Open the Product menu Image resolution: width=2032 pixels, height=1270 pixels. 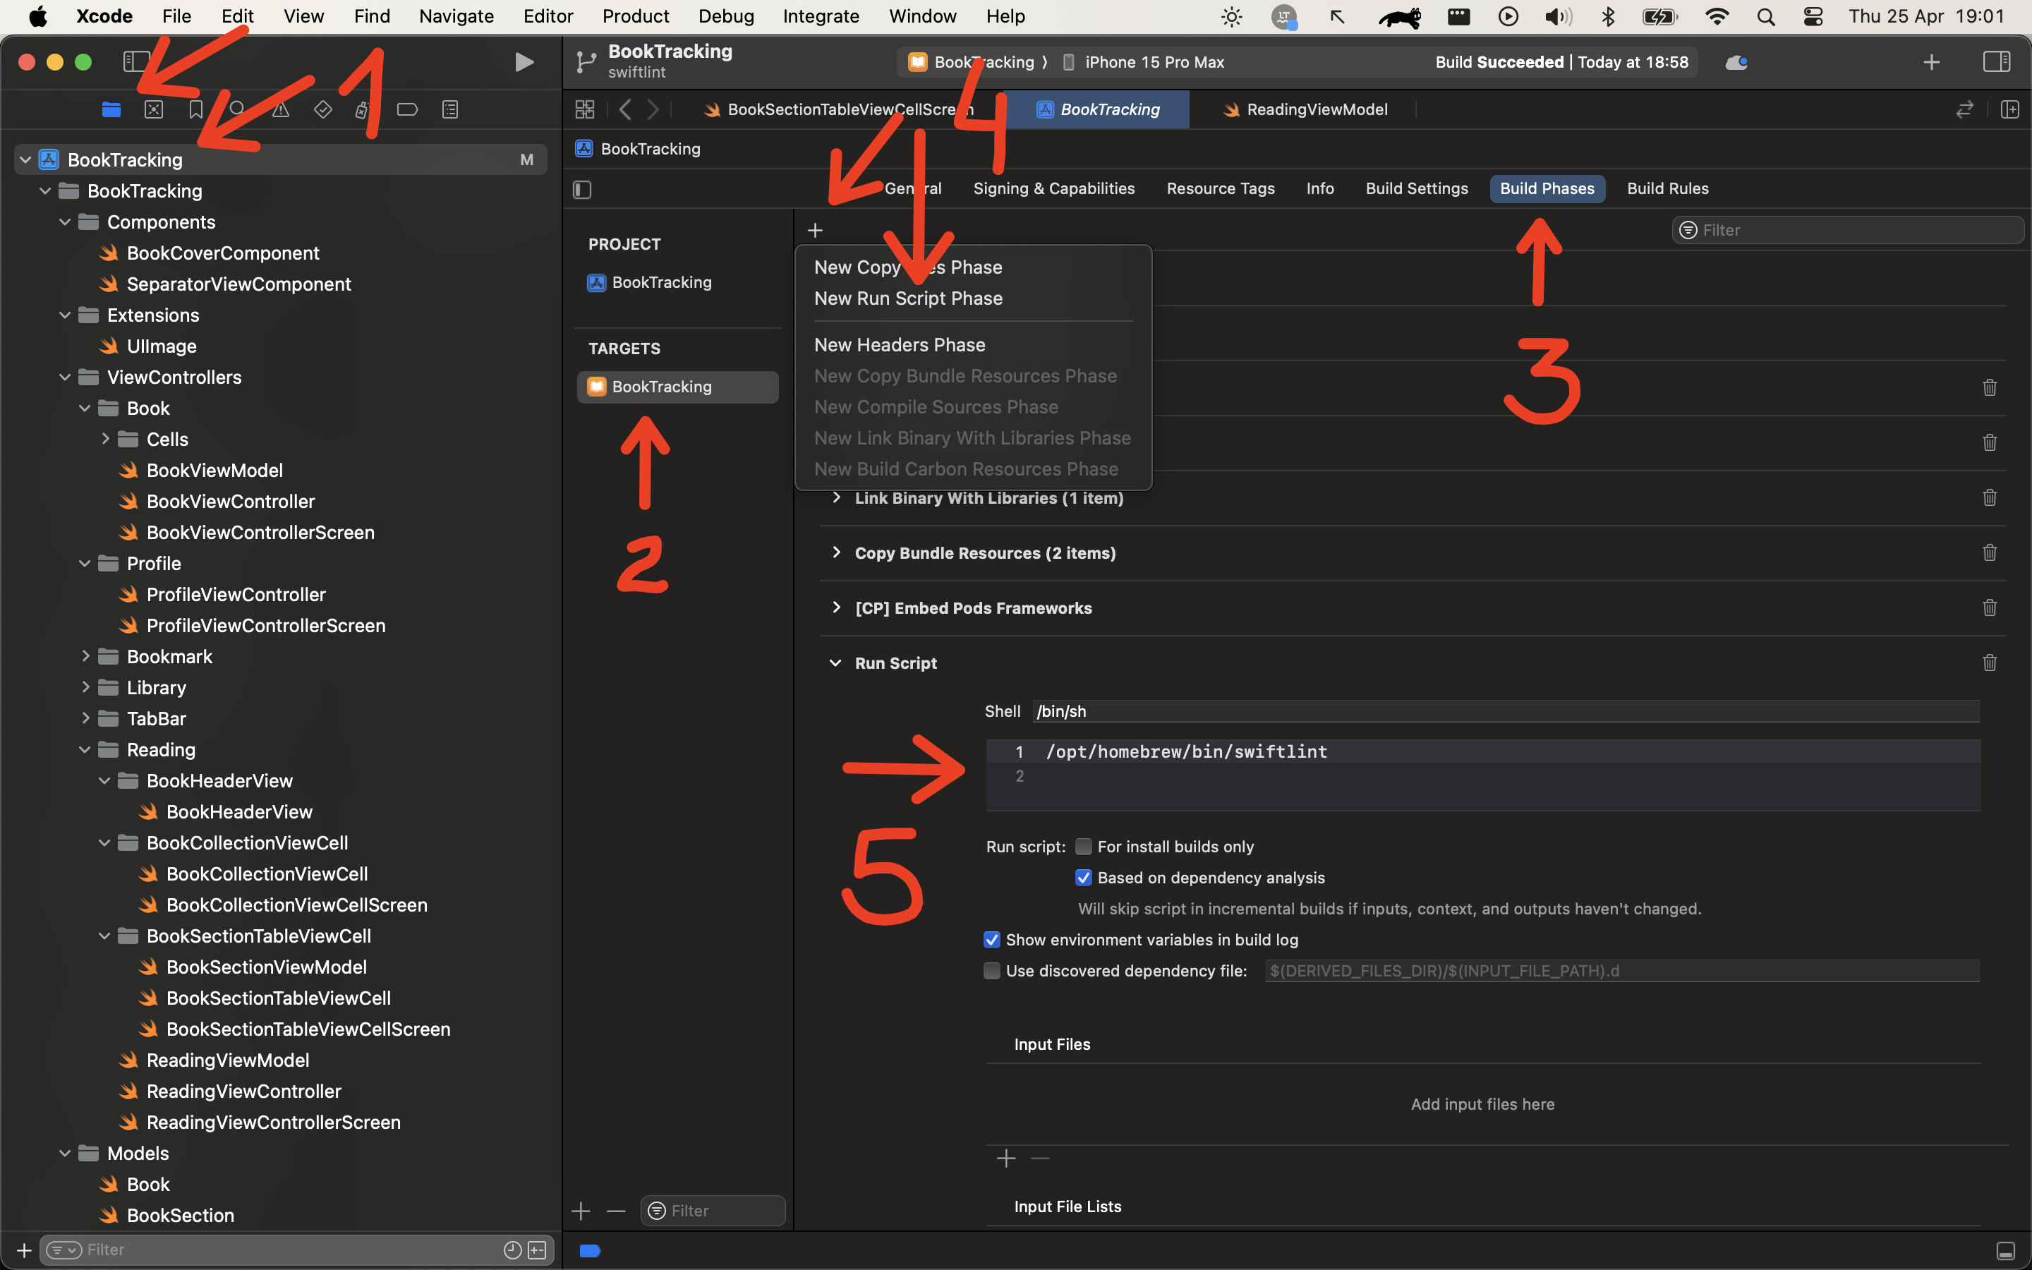(635, 16)
